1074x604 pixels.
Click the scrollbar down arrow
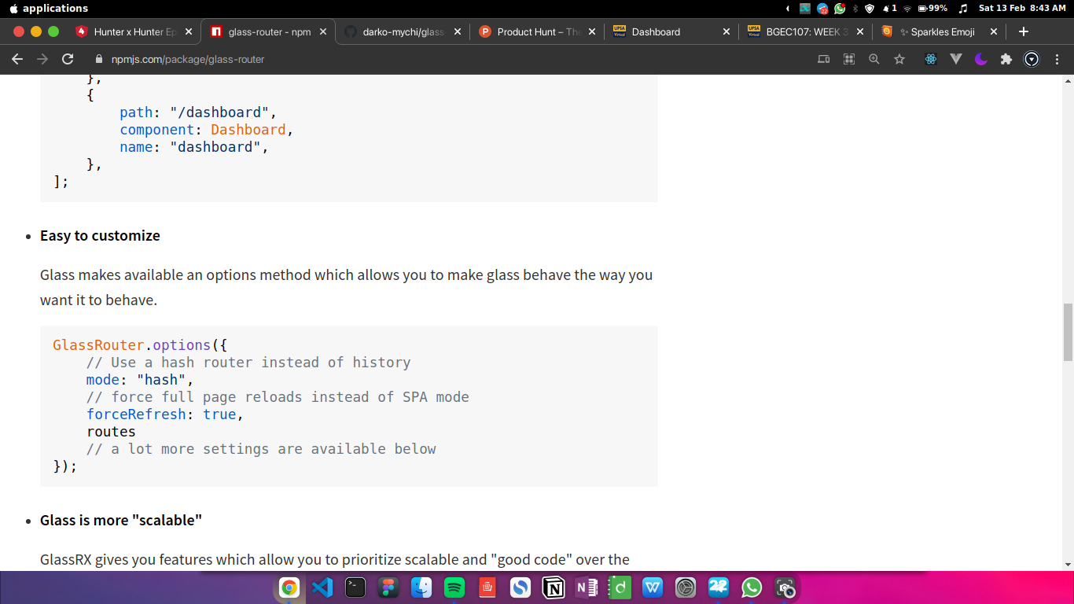coord(1068,564)
